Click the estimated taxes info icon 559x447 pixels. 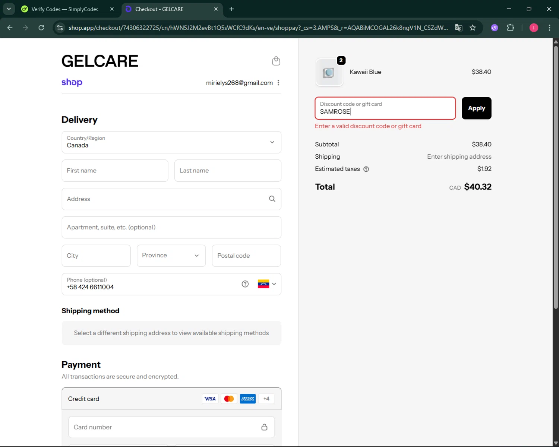(x=366, y=169)
